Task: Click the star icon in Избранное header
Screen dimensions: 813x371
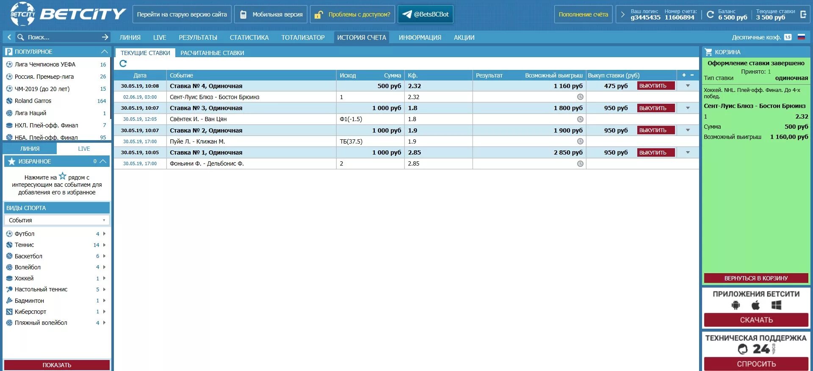Action: coord(11,161)
